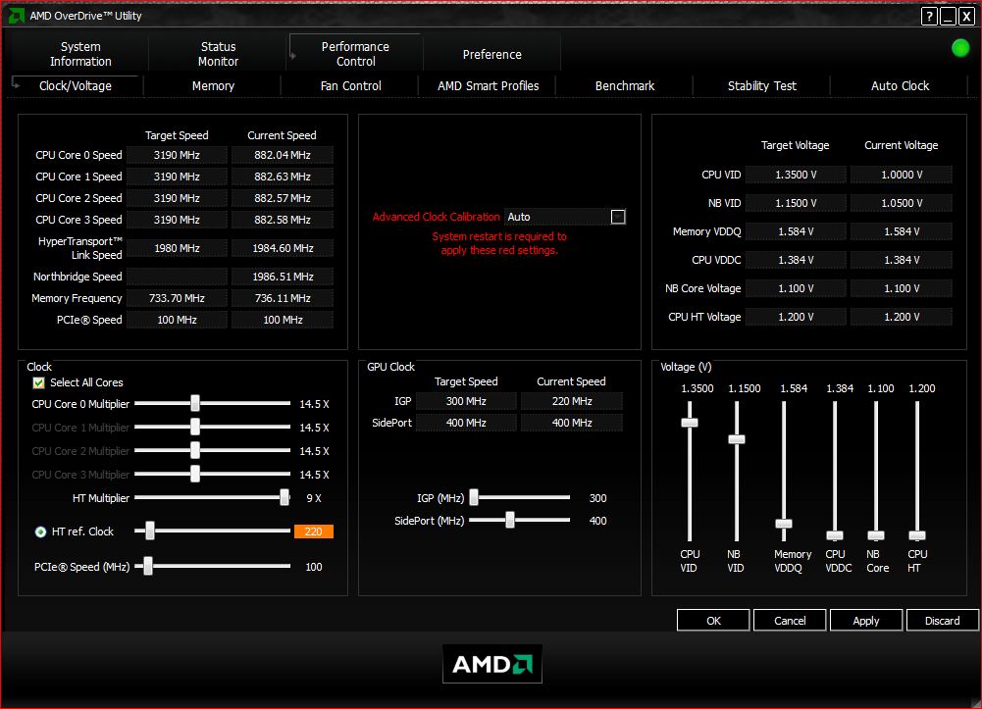Click the CPU Core 0 target speed field

(x=178, y=155)
